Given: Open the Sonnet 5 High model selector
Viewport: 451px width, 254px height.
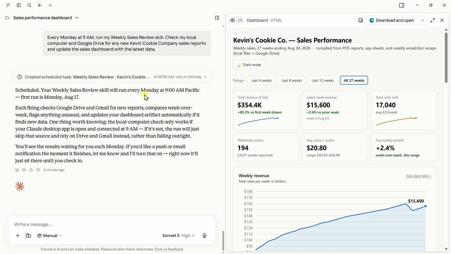Looking at the screenshot, I should [178, 236].
